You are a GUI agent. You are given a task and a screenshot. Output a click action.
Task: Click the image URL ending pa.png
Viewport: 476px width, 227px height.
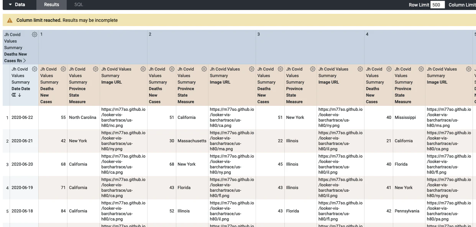(x=449, y=211)
